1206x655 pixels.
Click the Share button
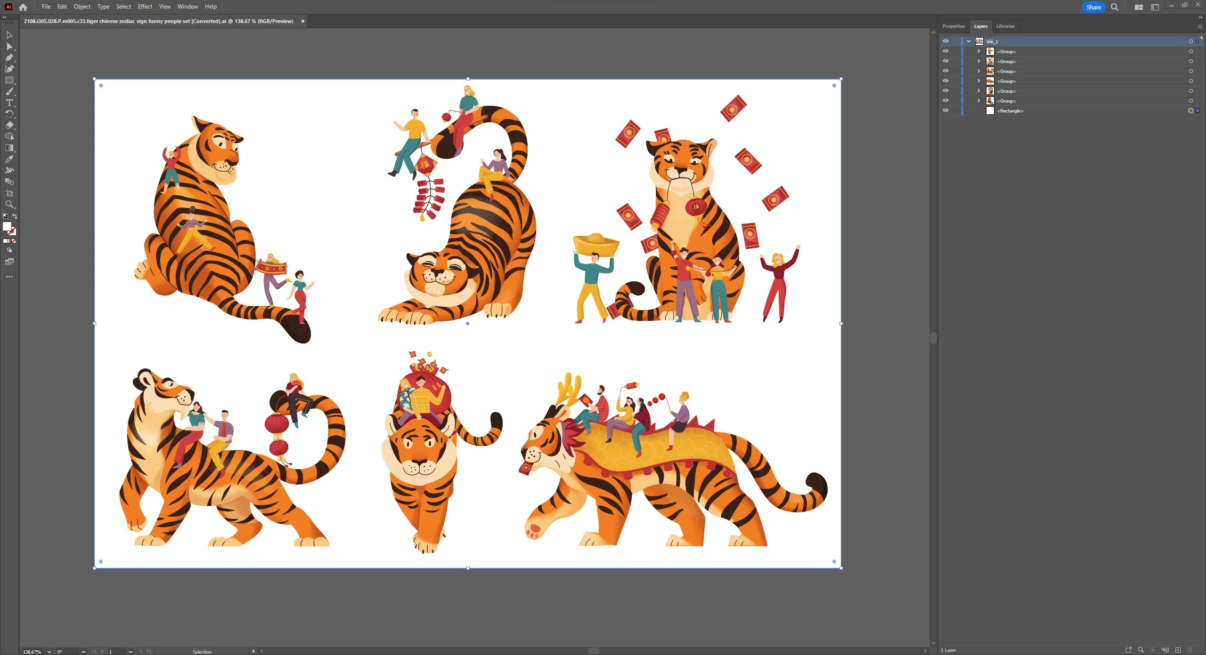pos(1093,7)
